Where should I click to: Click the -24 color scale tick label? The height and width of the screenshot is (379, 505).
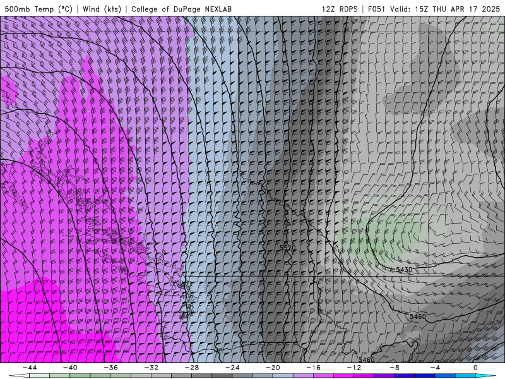(232, 368)
